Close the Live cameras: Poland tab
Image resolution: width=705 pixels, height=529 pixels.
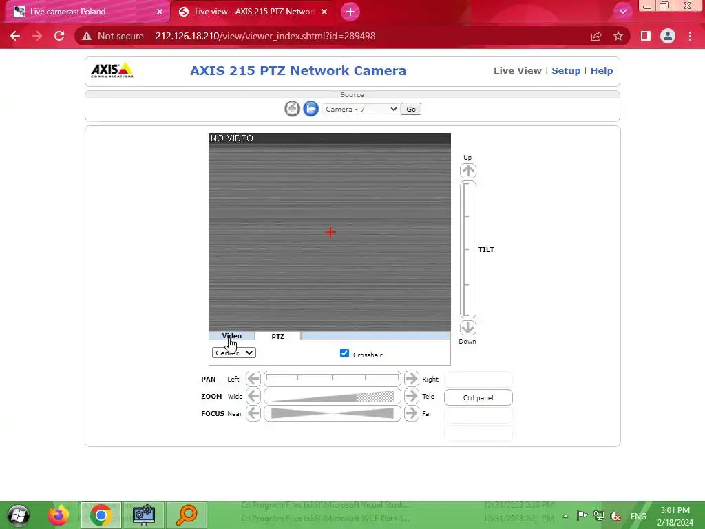click(x=160, y=12)
